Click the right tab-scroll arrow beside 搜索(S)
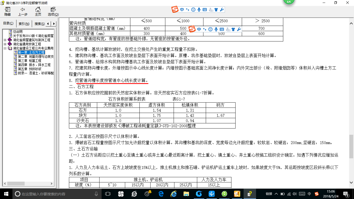Image resolution: width=354 pixels, height=199 pixels. [x=54, y=24]
